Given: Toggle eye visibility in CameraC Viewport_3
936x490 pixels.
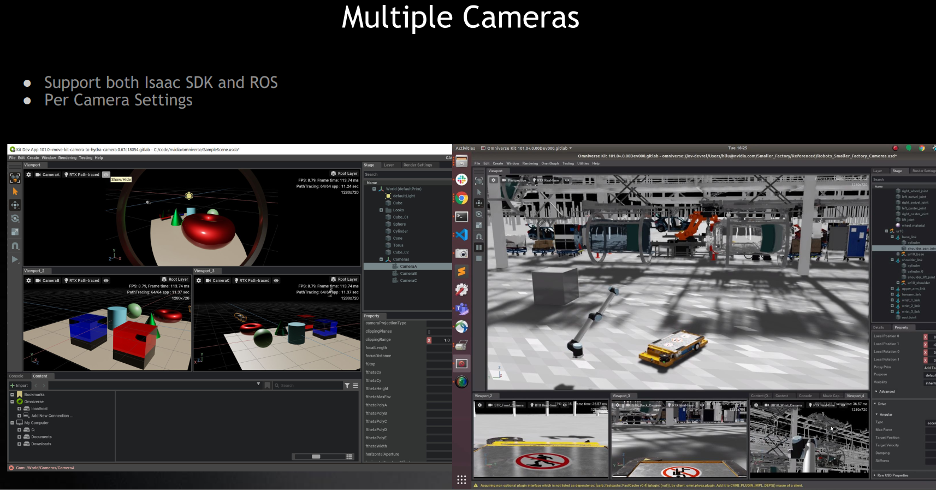Looking at the screenshot, I should [x=276, y=280].
